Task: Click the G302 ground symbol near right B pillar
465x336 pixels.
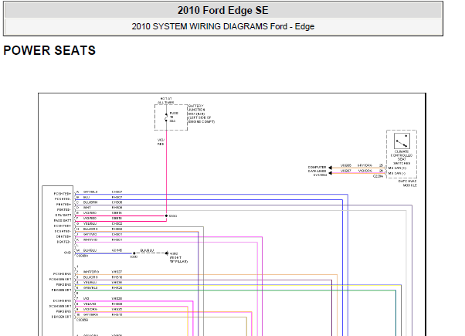Action: point(167,253)
